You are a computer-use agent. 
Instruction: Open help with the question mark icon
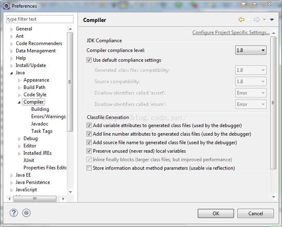(x=14, y=213)
